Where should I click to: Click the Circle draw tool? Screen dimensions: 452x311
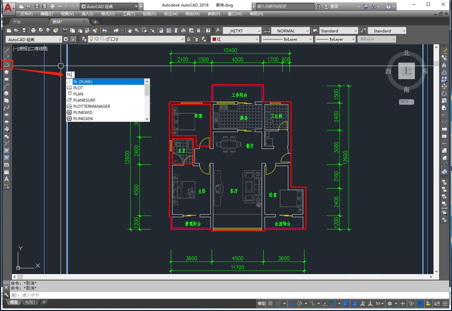click(x=6, y=94)
